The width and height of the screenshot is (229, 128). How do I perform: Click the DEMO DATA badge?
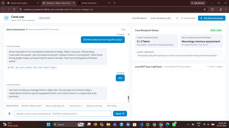coord(44,18)
